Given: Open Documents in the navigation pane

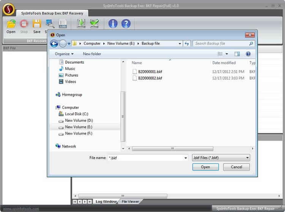Looking at the screenshot, I should [71, 62].
